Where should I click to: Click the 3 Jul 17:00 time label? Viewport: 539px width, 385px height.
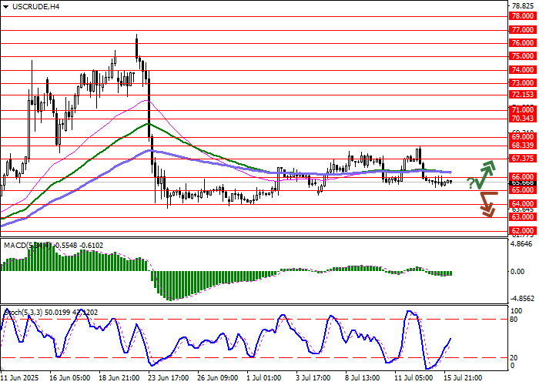tap(313, 378)
